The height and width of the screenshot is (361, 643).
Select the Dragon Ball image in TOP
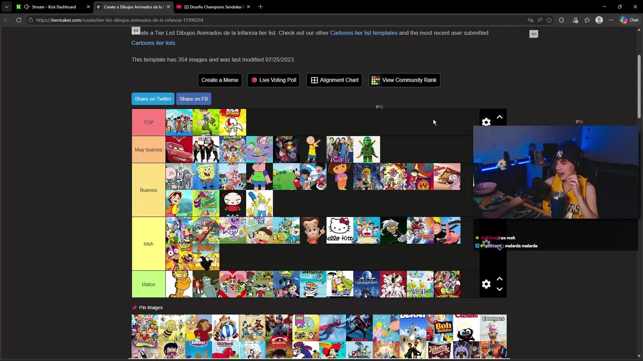(179, 122)
